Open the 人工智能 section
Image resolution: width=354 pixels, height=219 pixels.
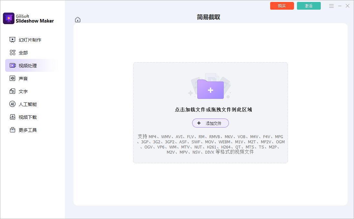click(x=28, y=104)
